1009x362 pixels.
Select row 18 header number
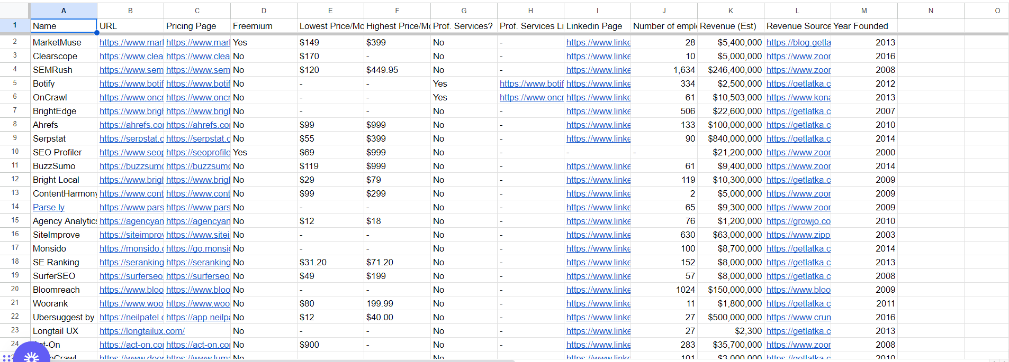point(15,262)
